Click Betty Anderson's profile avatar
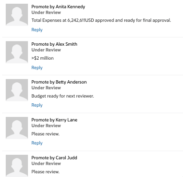Screen dimensions: 183x177 point(17,90)
